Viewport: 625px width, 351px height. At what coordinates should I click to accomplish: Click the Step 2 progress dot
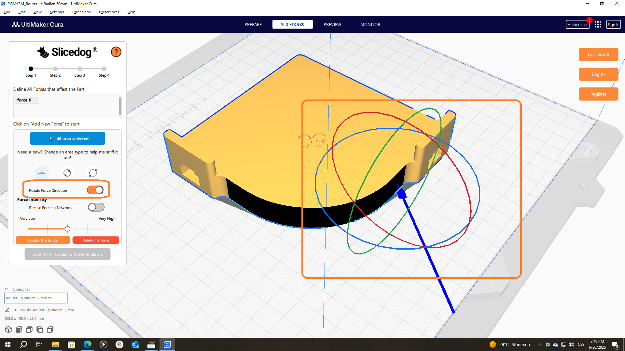(55, 69)
